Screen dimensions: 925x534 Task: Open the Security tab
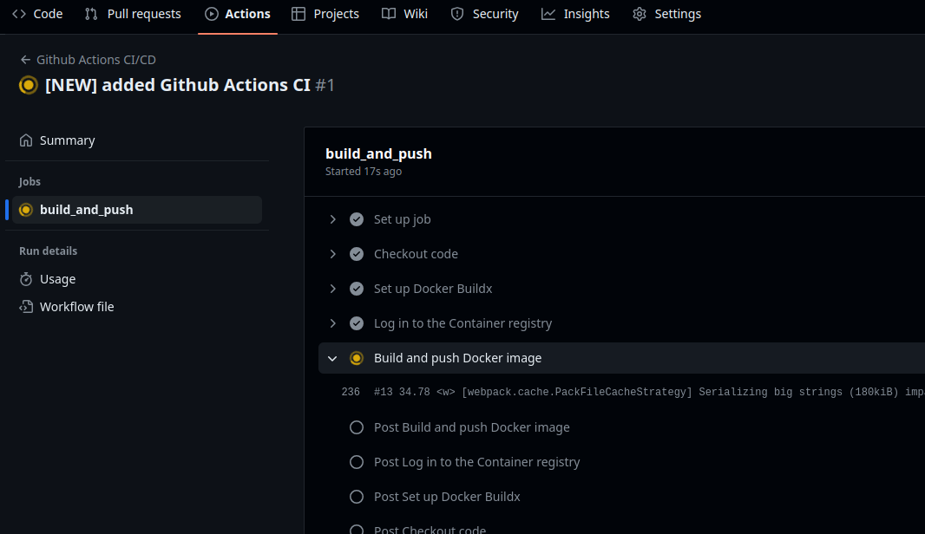(x=484, y=14)
